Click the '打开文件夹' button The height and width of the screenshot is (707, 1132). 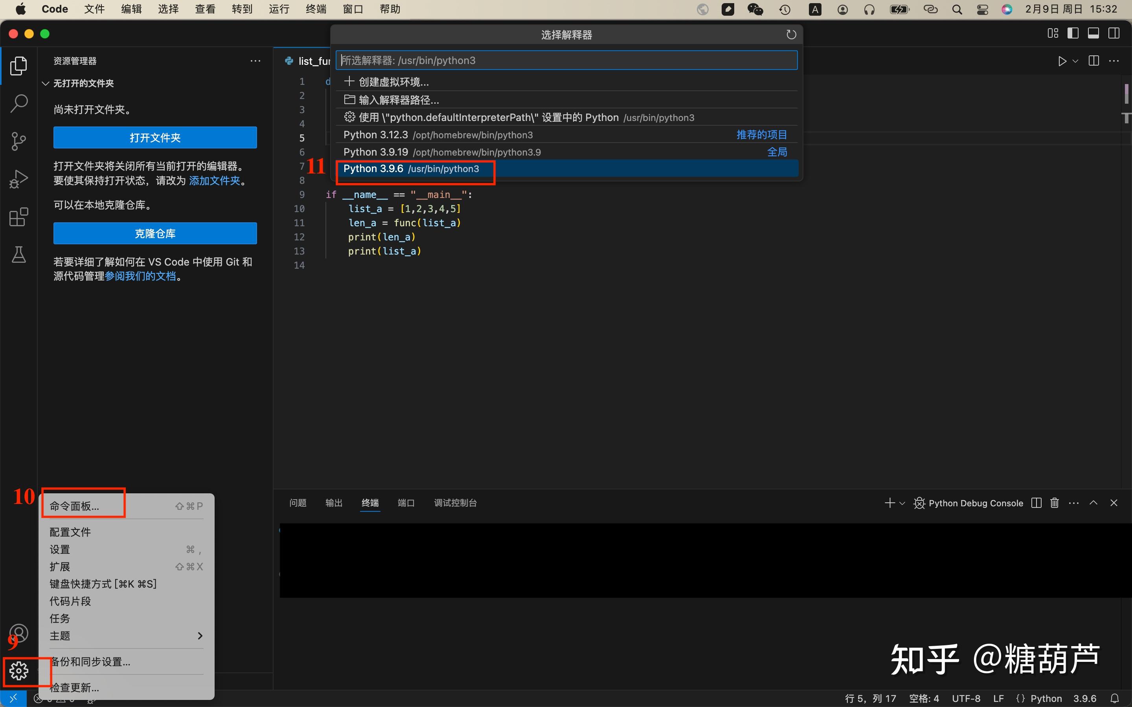[155, 137]
